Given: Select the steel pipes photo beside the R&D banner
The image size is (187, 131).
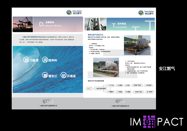Looking at the screenshot, I should (95, 24).
